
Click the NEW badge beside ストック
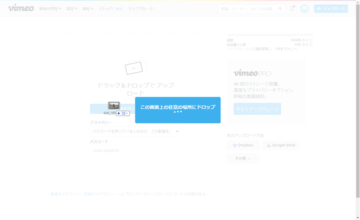tap(119, 9)
